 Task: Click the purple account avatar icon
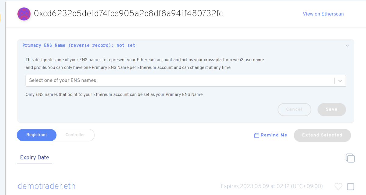pyautogui.click(x=24, y=14)
